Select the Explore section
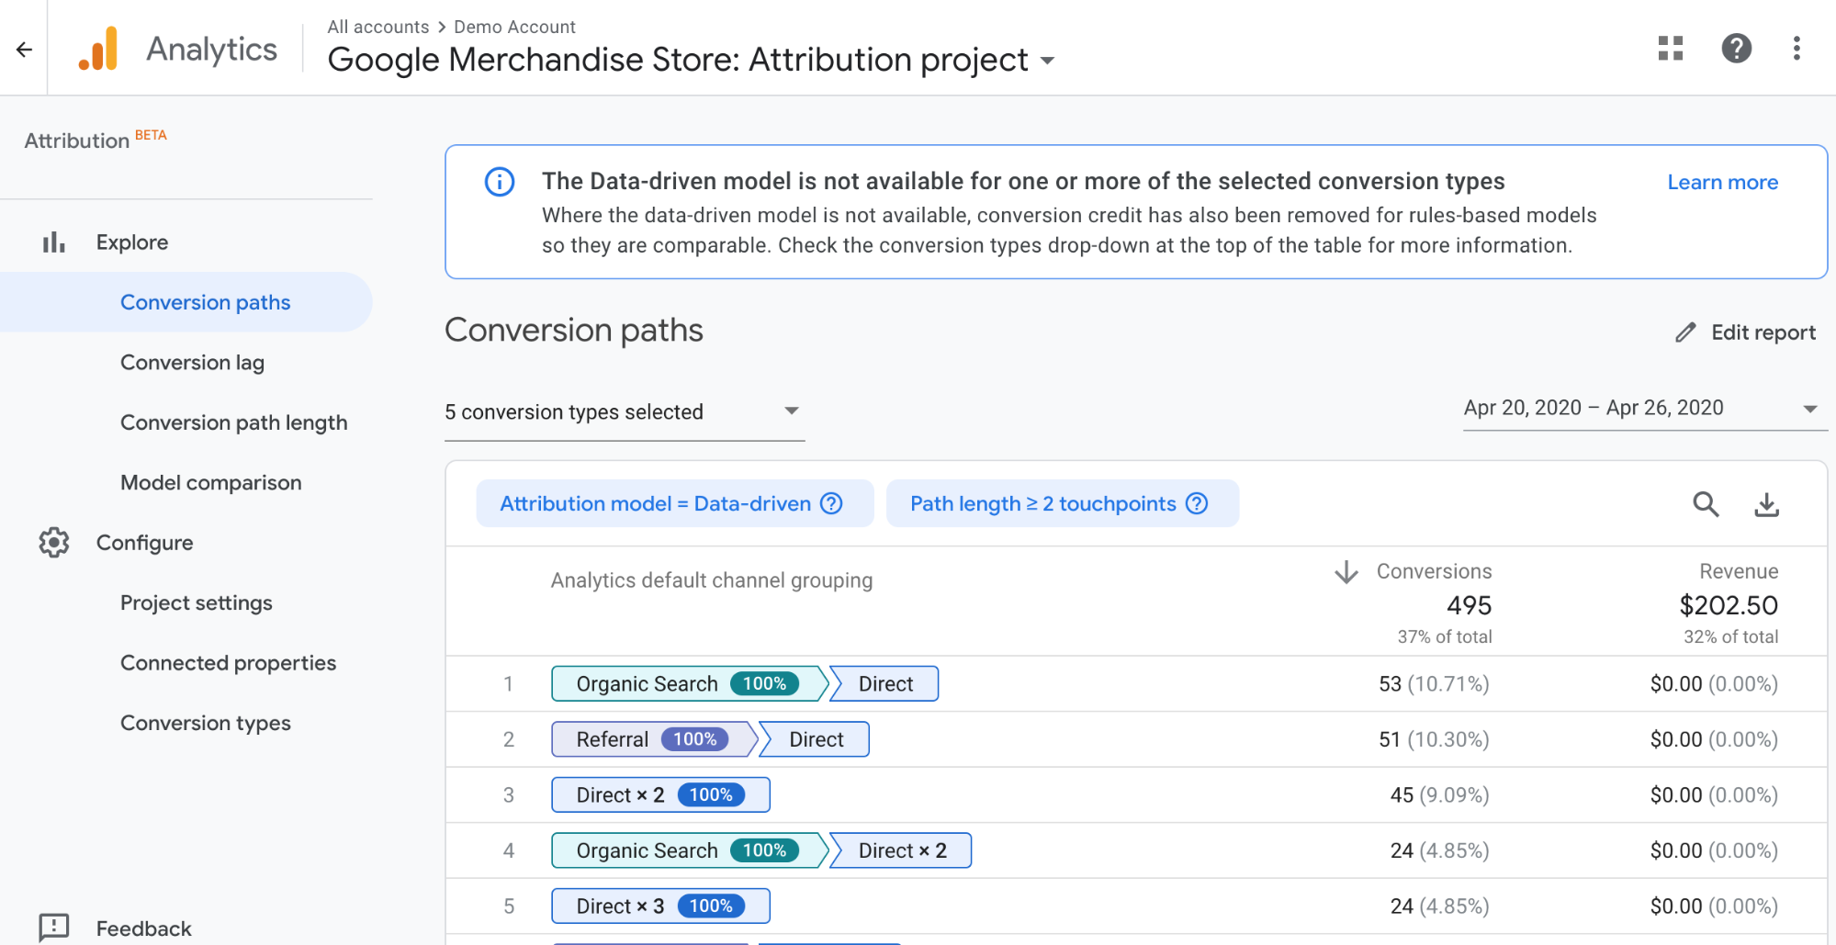This screenshot has height=945, width=1836. coord(132,242)
